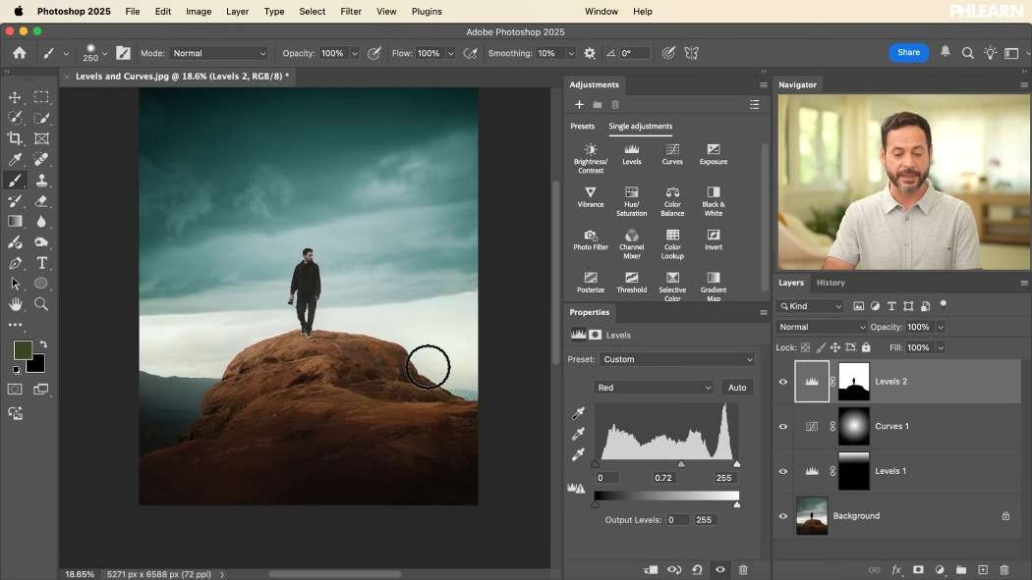Add a Threshold adjustment
This screenshot has width=1032, height=580.
(631, 283)
